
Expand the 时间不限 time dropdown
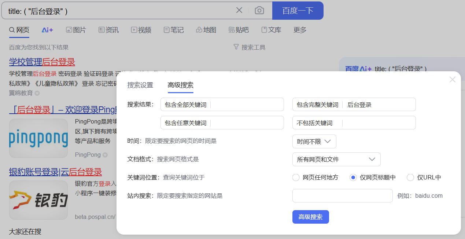(314, 141)
